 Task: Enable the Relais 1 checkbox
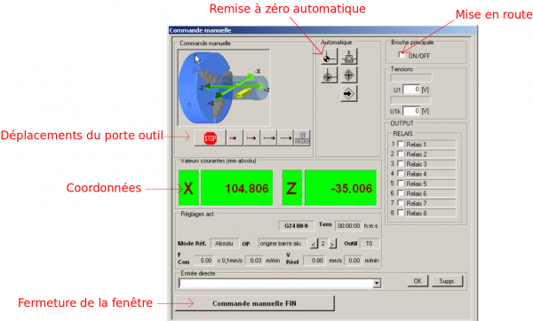pyautogui.click(x=401, y=144)
